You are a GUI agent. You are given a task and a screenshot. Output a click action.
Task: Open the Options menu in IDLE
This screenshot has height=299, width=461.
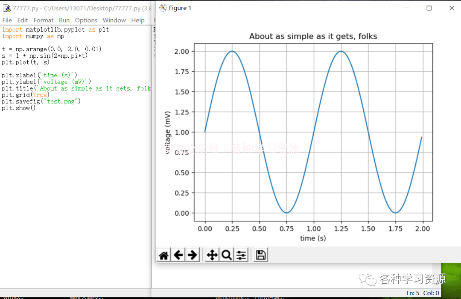(x=86, y=21)
